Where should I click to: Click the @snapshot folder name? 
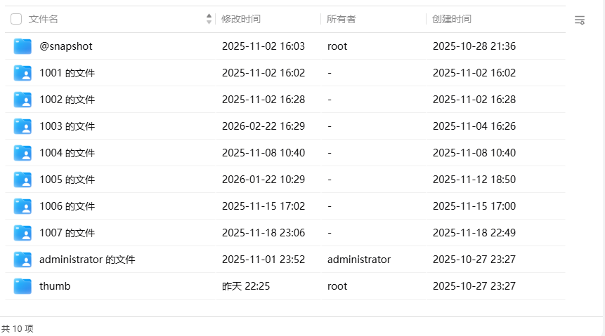pyautogui.click(x=66, y=46)
